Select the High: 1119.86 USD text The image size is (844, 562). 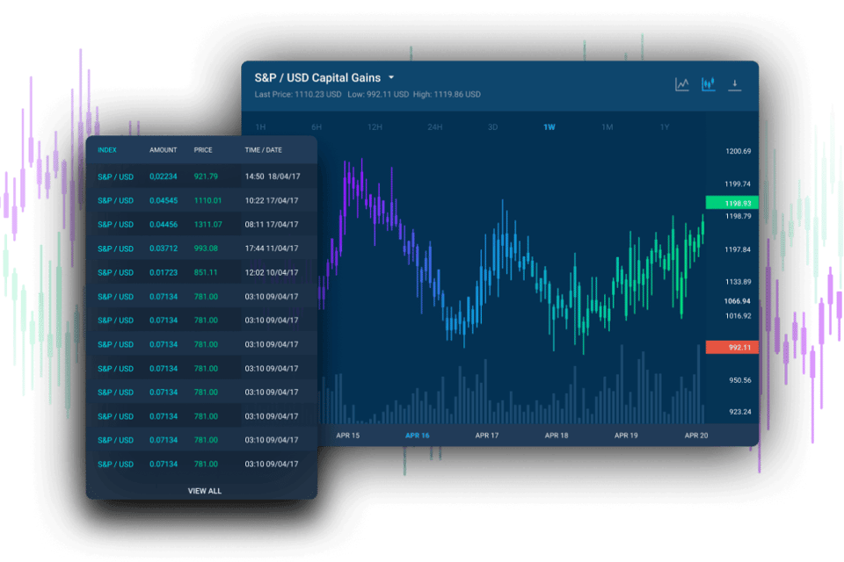(x=447, y=95)
